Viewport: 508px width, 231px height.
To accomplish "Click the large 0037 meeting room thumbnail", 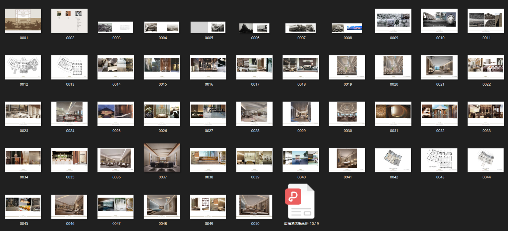I will point(162,158).
